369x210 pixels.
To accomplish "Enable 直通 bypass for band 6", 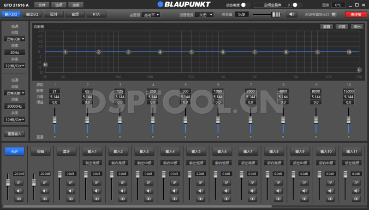I will (x=218, y=137).
